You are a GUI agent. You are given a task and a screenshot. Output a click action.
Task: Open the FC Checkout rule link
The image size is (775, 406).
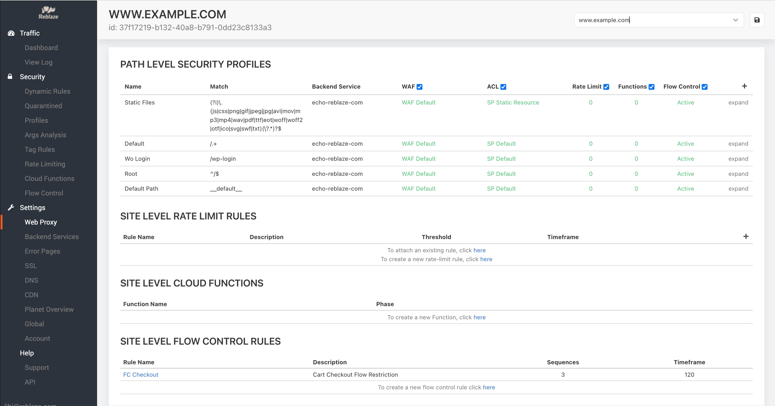pyautogui.click(x=141, y=375)
